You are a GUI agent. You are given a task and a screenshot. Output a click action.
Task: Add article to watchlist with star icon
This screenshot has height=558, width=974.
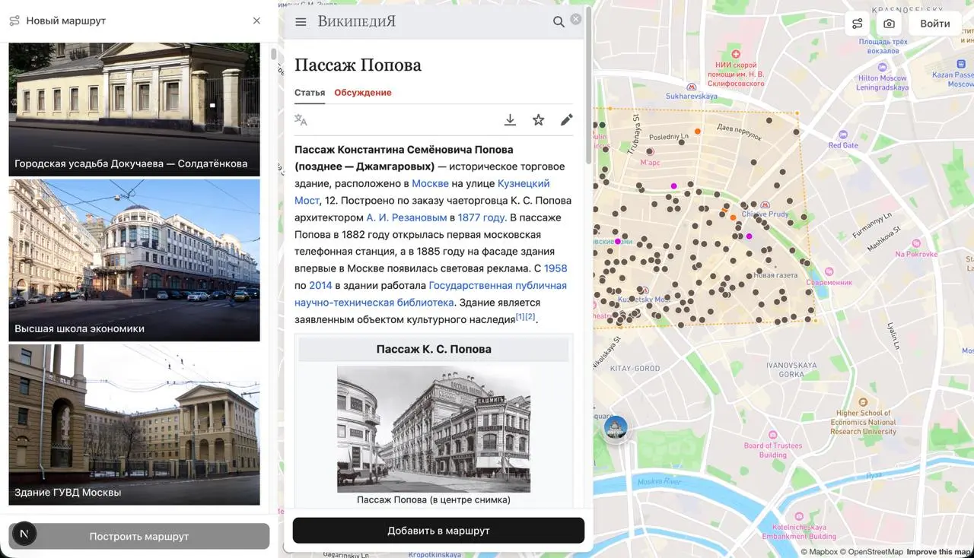coord(538,119)
